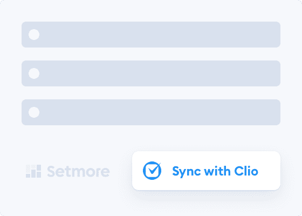Select the radio circle in the second row
This screenshot has width=302, height=216.
tap(34, 73)
